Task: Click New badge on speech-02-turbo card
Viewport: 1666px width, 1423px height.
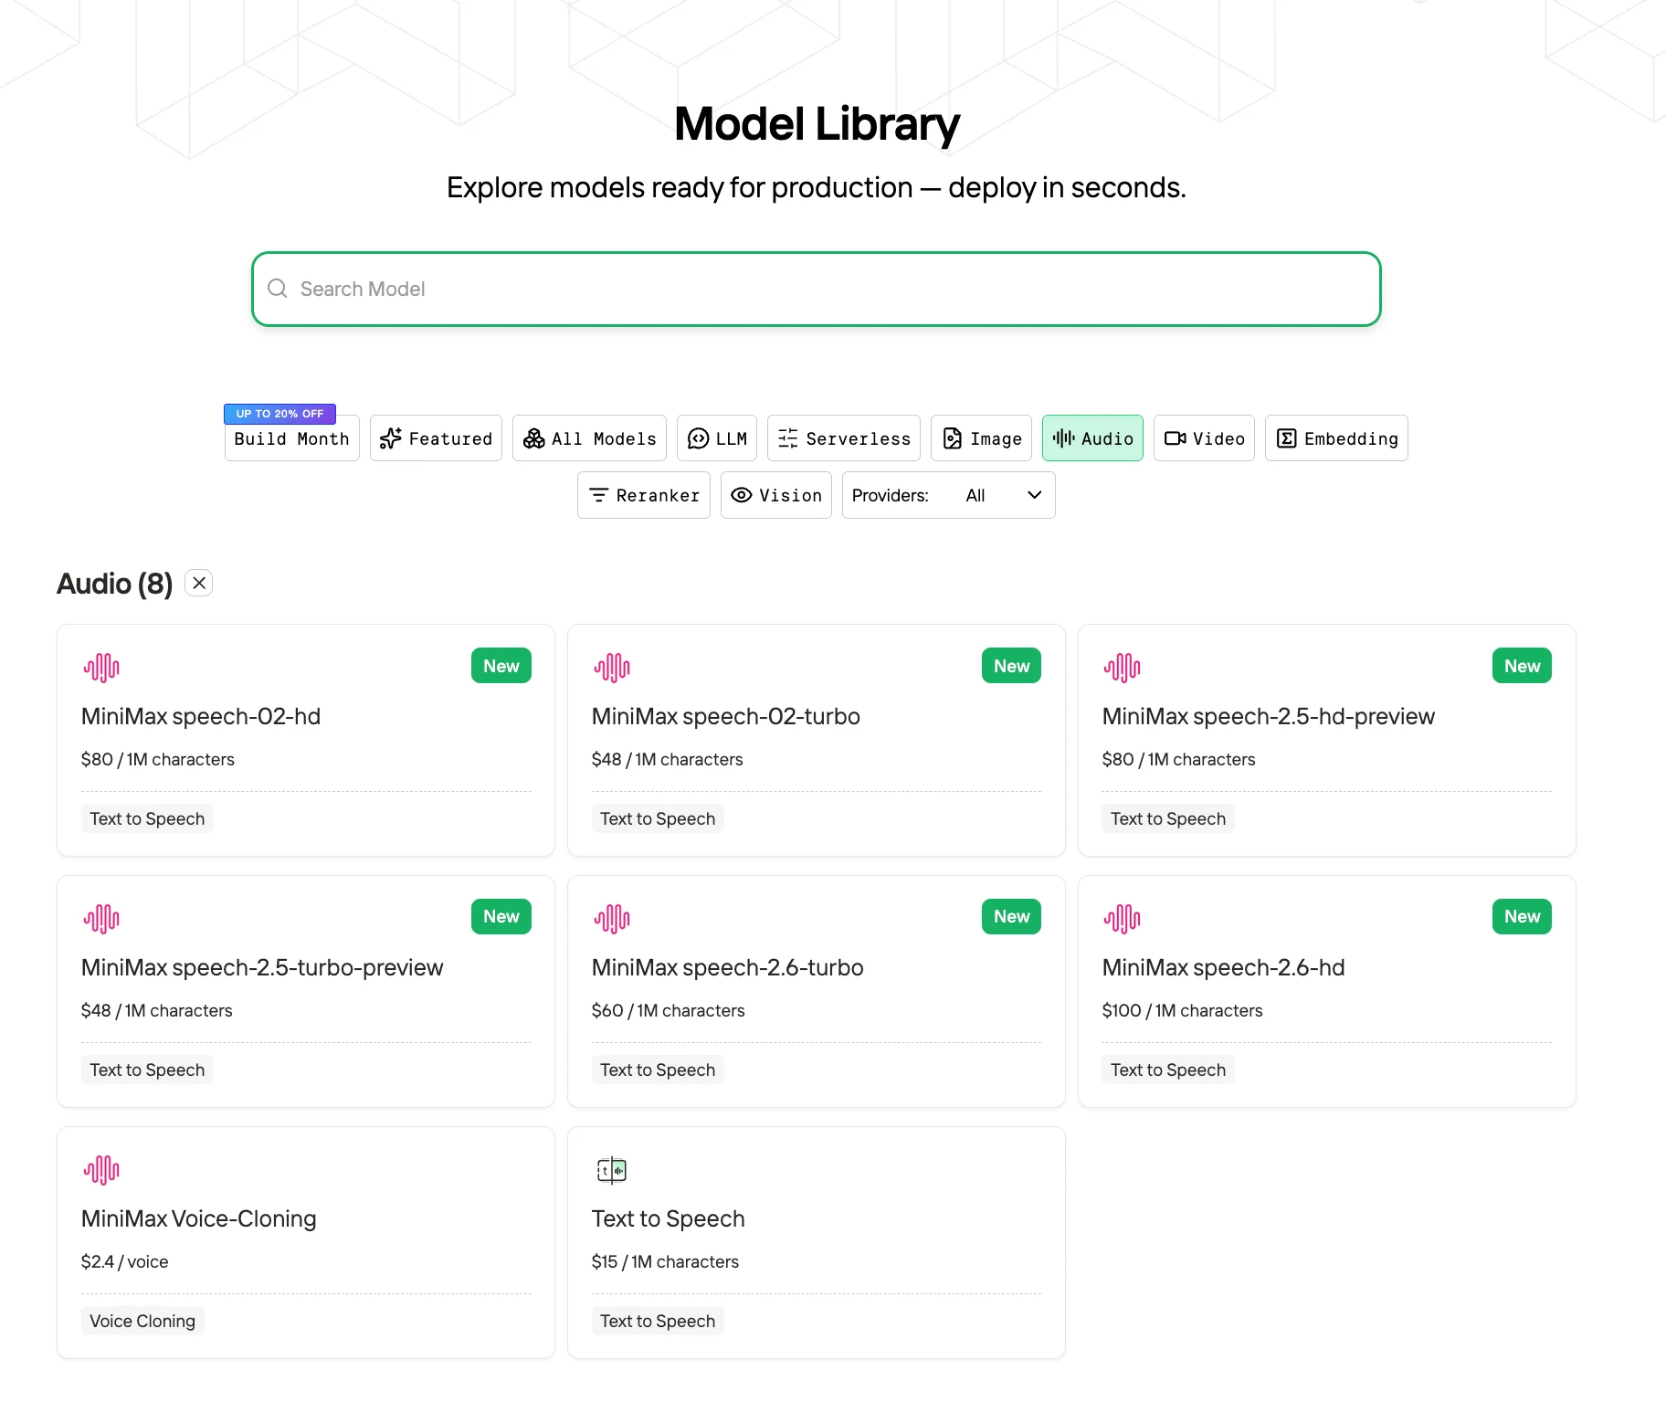Action: (x=1011, y=666)
